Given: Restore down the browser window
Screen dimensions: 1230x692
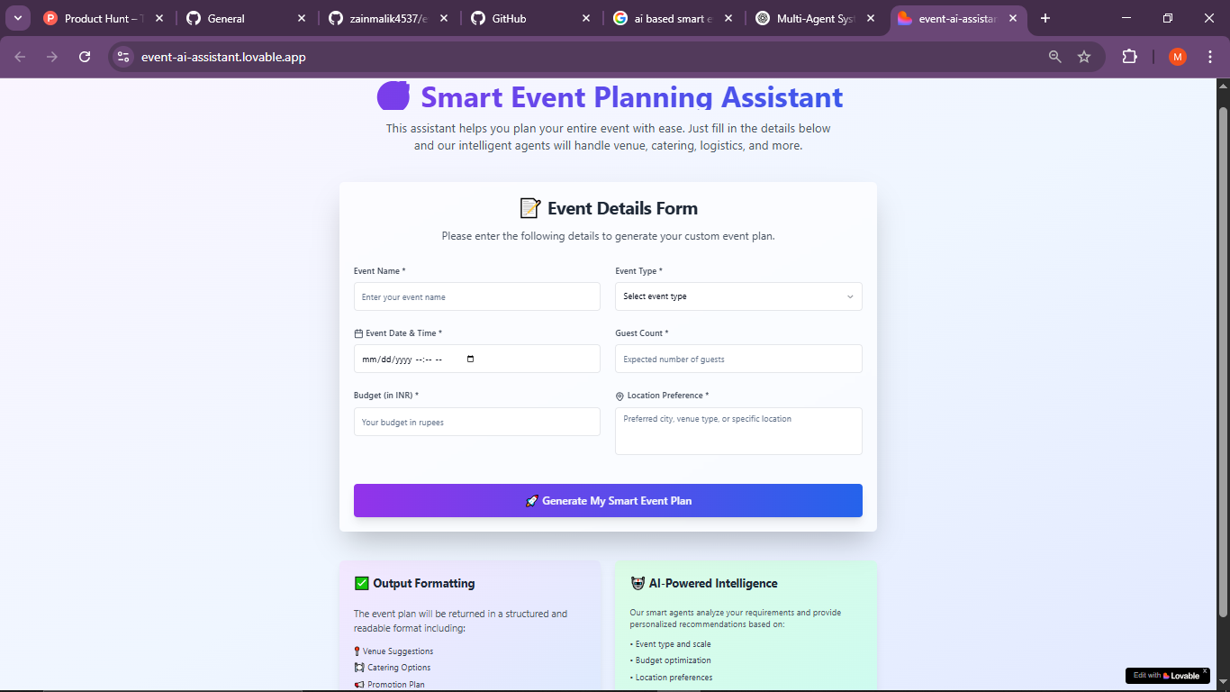Looking at the screenshot, I should pos(1168,18).
